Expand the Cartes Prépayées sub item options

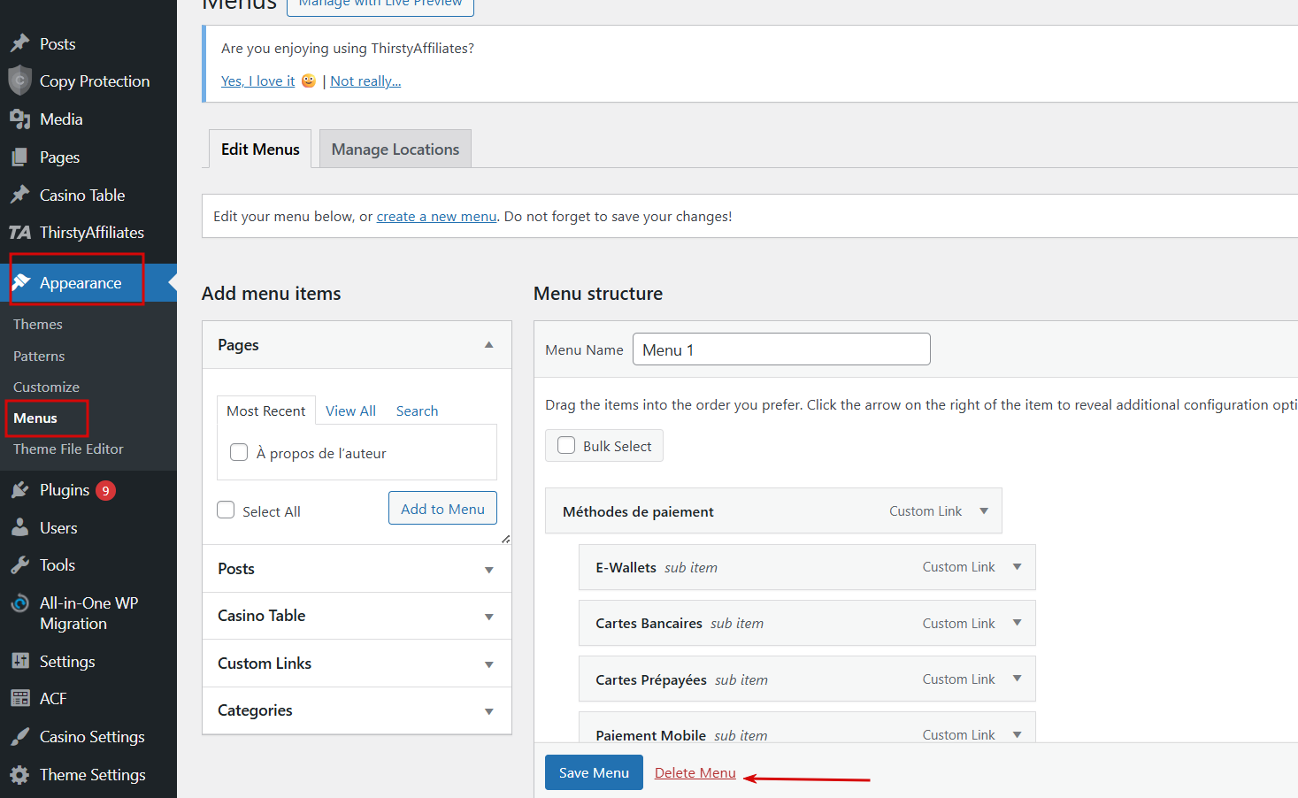pyautogui.click(x=1018, y=679)
